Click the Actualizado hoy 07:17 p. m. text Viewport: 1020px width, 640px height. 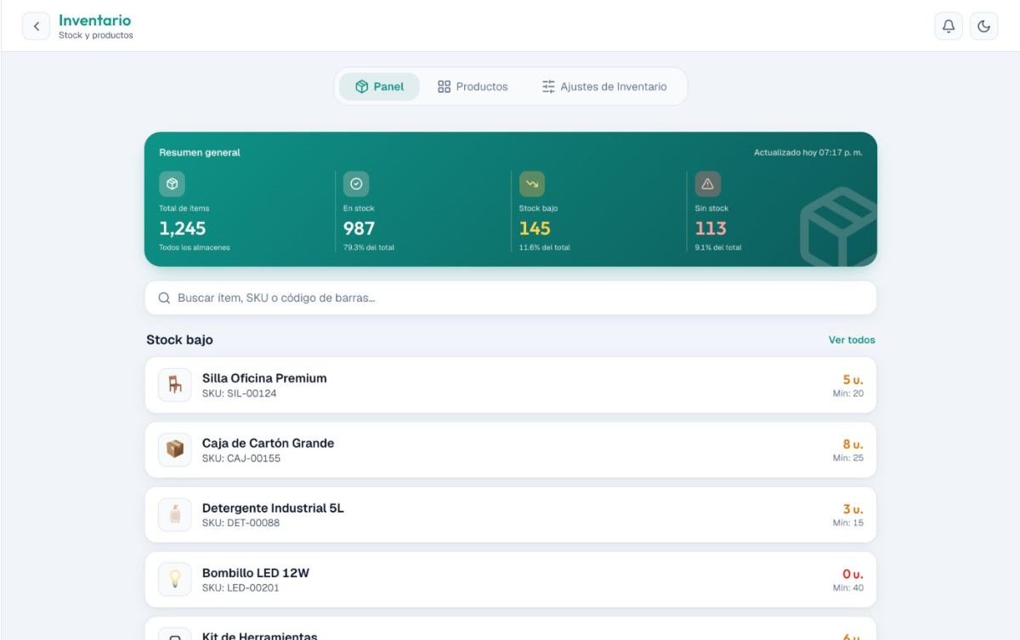point(808,153)
